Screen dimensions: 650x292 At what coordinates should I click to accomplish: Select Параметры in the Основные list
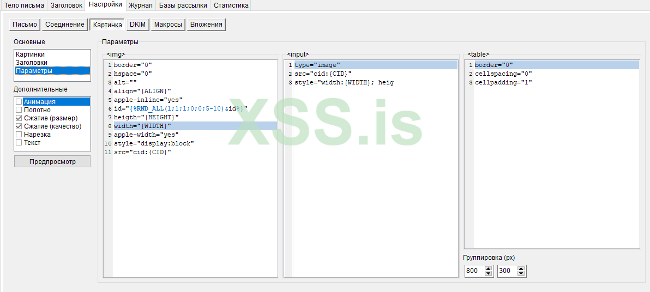[x=52, y=71]
